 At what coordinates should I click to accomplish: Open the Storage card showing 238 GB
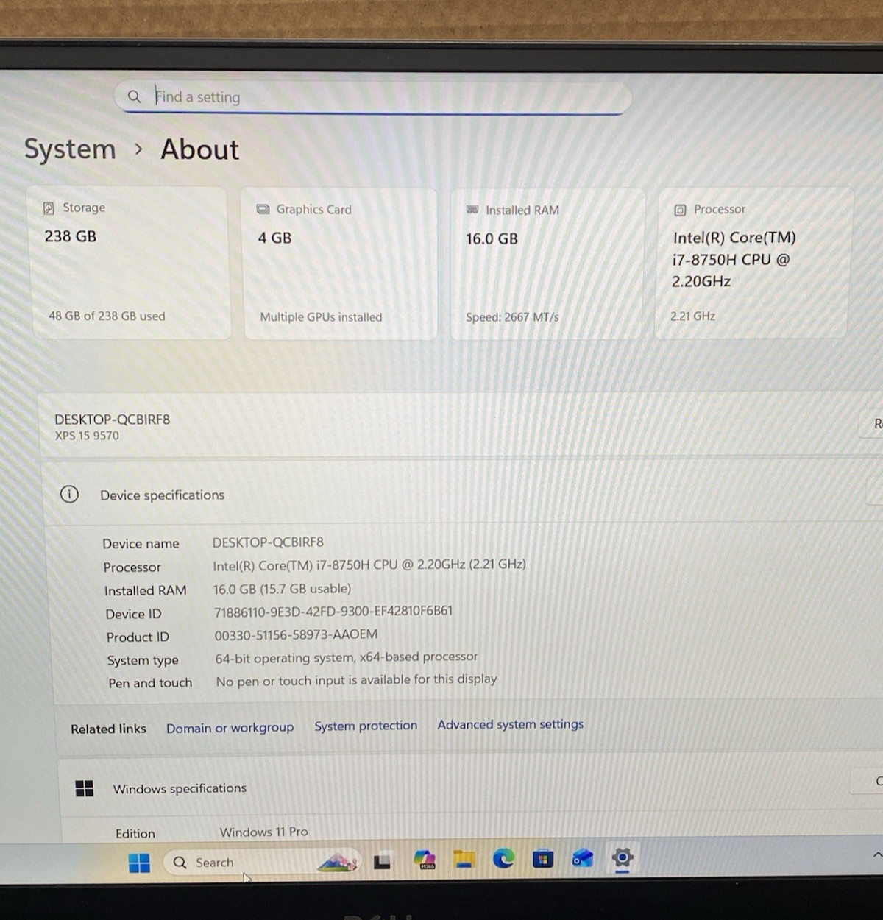pyautogui.click(x=129, y=263)
